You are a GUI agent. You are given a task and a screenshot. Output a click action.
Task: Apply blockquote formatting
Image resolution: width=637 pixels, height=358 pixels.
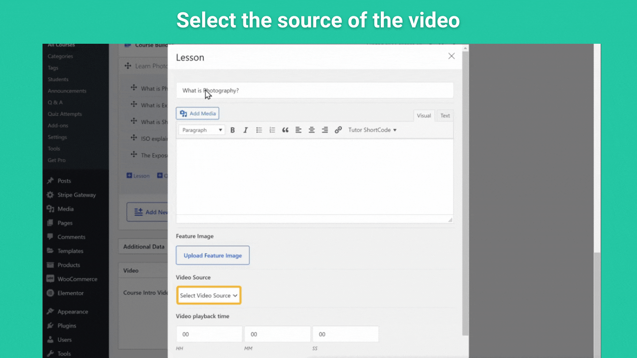pos(285,130)
